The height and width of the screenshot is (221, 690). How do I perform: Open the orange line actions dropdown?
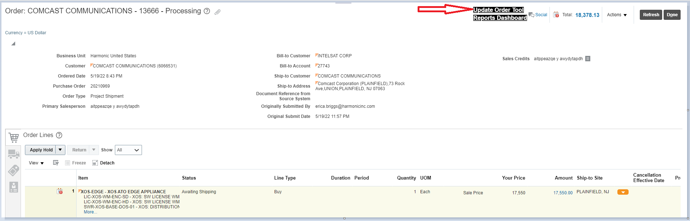point(623,192)
